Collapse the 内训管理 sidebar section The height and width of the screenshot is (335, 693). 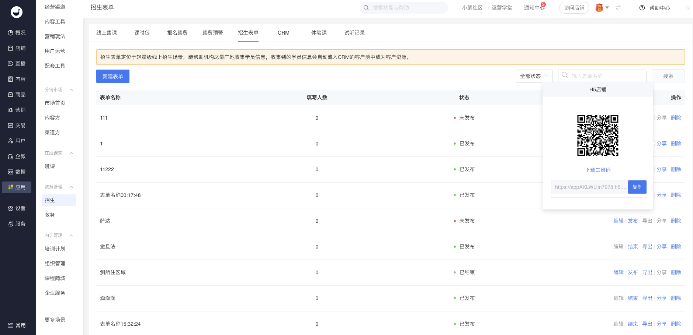click(72, 236)
